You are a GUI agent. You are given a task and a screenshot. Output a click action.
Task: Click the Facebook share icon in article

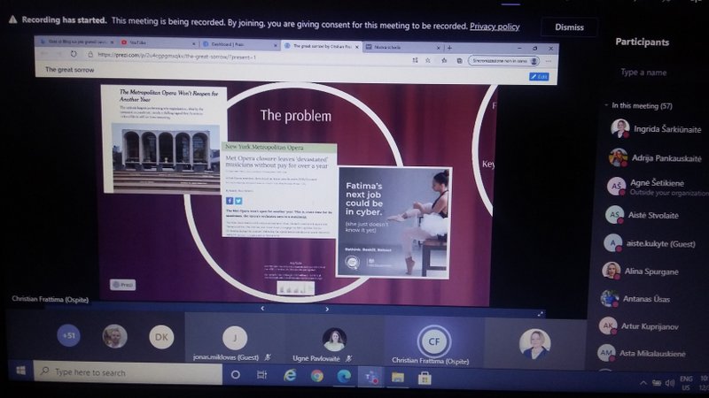pos(230,201)
